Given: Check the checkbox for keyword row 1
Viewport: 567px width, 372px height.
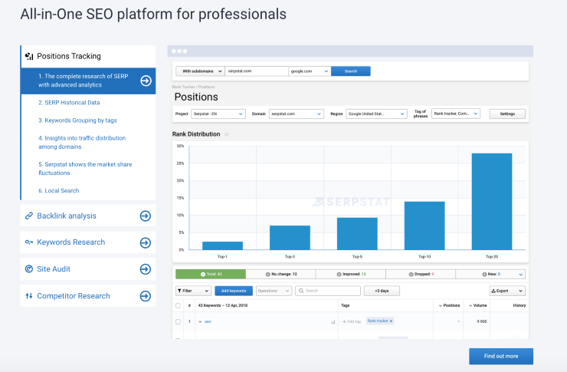Looking at the screenshot, I should (179, 321).
